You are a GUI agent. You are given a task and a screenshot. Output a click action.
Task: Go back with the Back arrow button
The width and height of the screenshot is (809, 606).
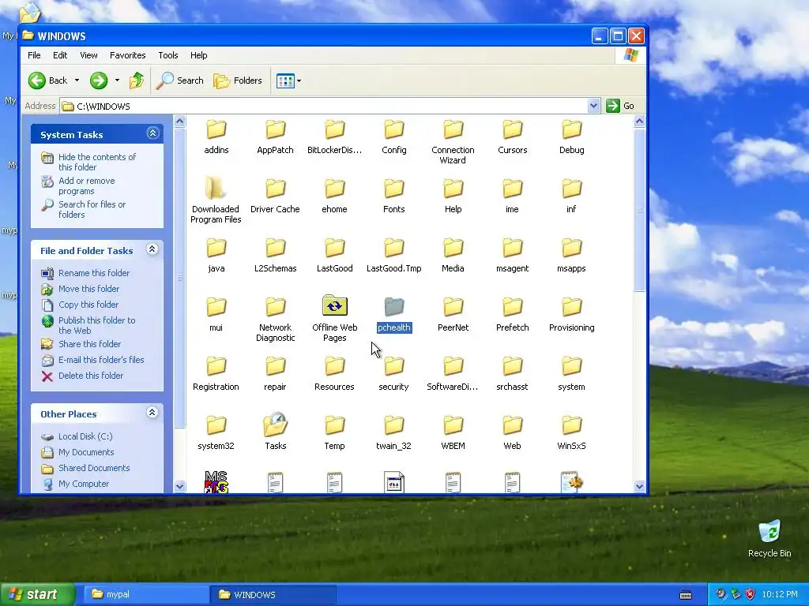pyautogui.click(x=47, y=80)
